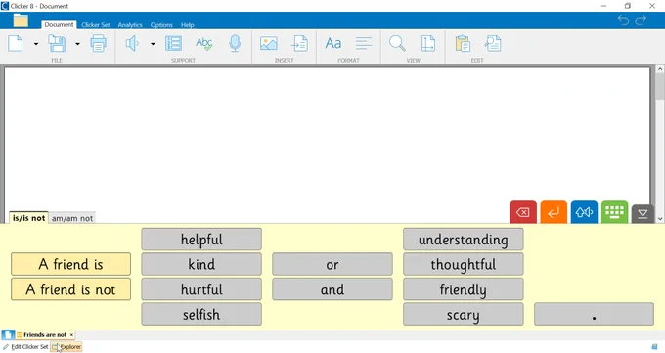Click the document scrollbar down arrow
Screen dimensions: 665x353
660,219
